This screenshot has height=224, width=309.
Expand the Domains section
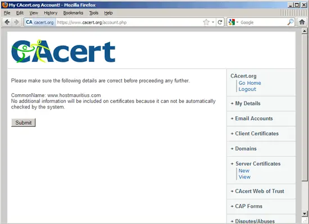(244, 149)
